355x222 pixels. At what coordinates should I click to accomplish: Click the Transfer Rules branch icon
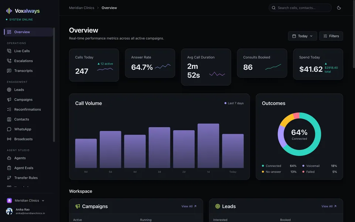tap(9, 178)
